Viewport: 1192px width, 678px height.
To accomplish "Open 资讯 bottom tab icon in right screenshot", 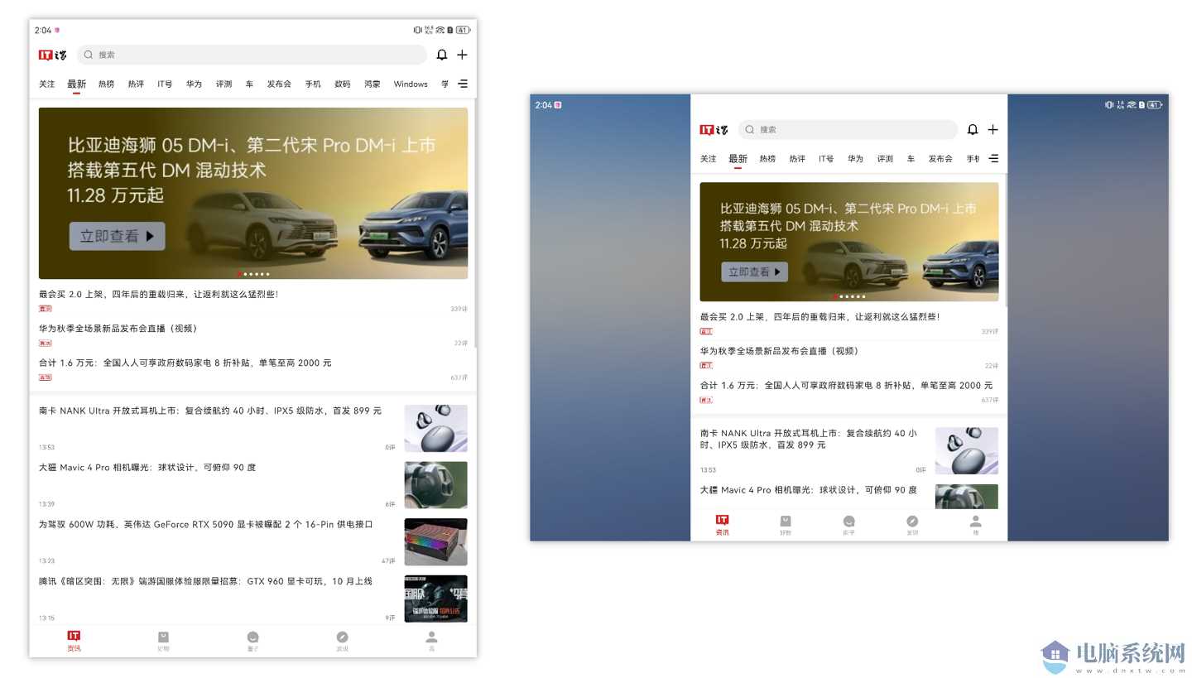I will (x=722, y=520).
